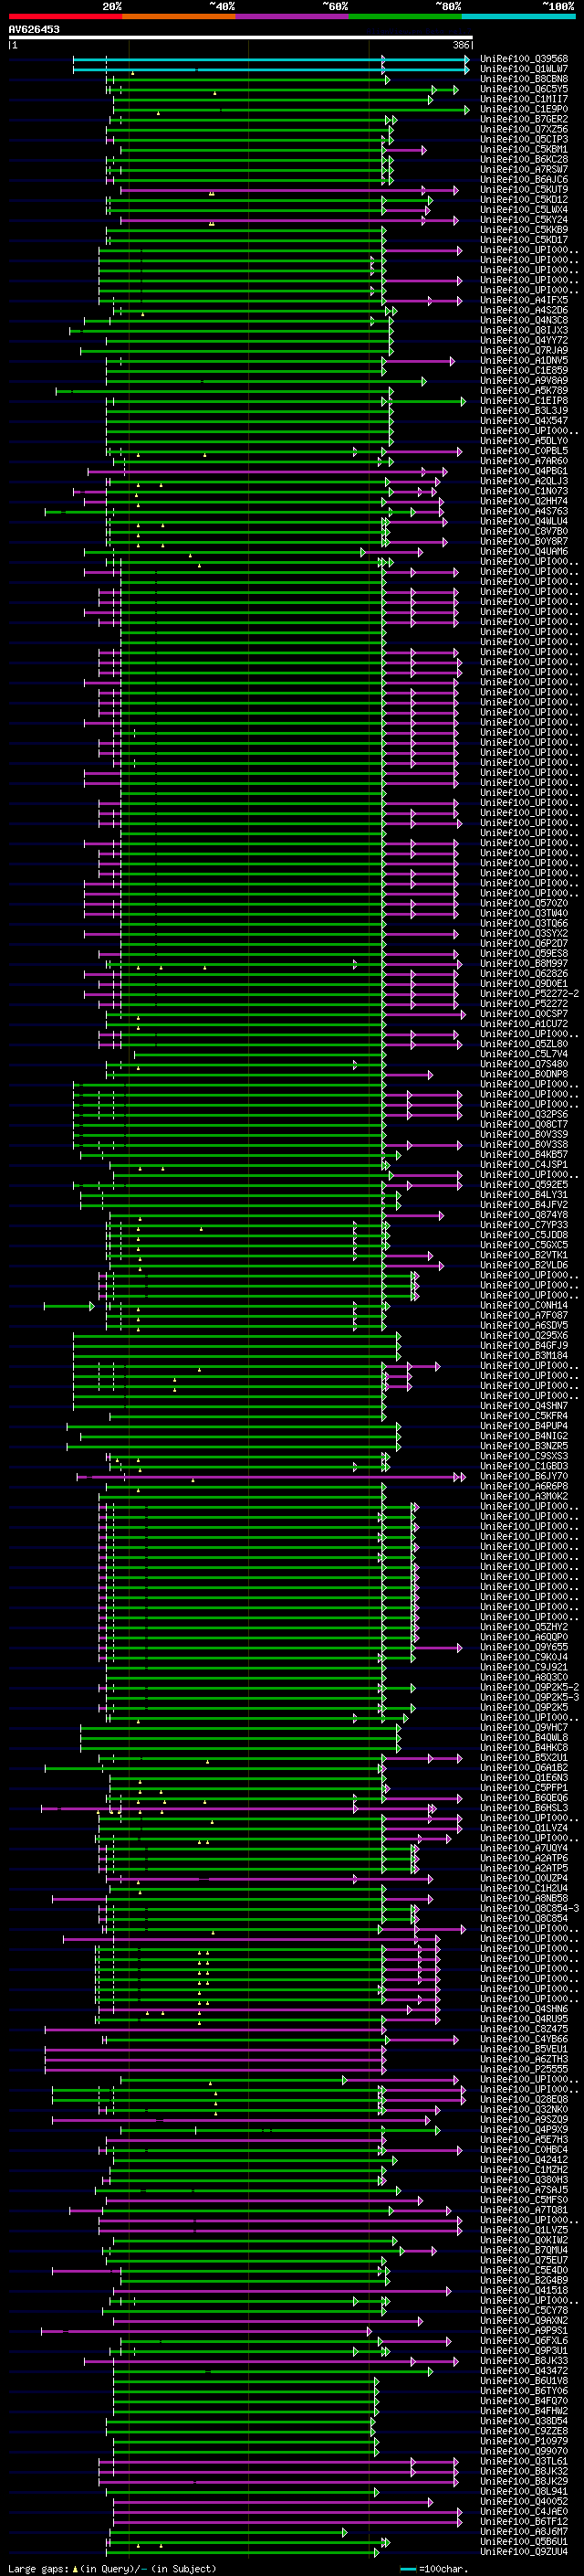Click the UniRef100_A6R6P8 label
This screenshot has width=584, height=2576.
pos(524,1486)
